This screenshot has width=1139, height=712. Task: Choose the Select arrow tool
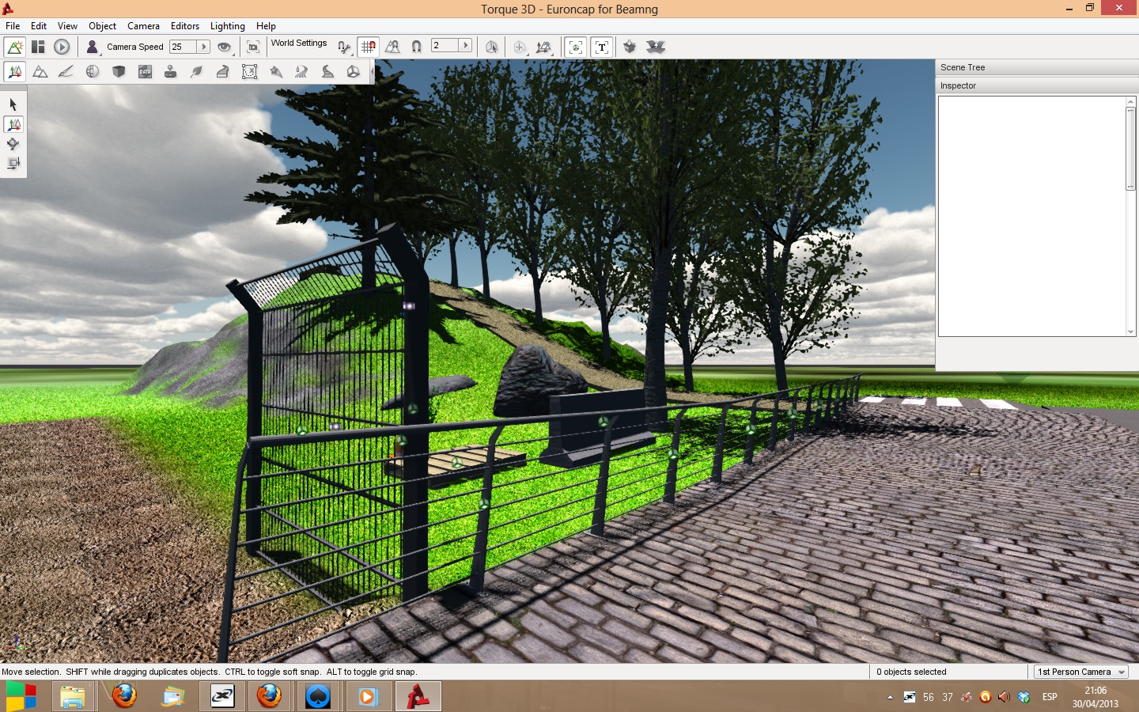13,104
